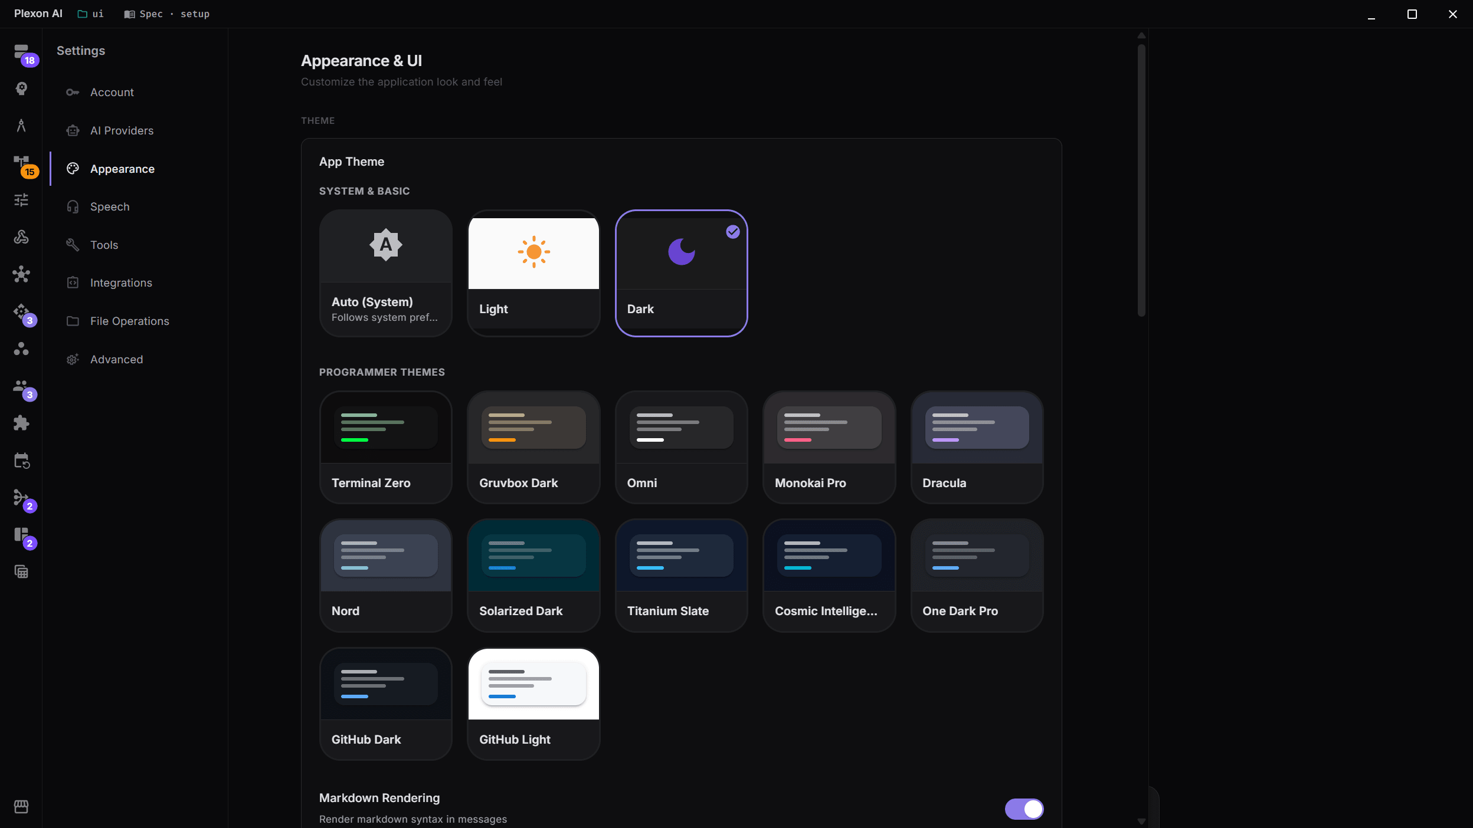Switch to the Nord theme
Screen dimensions: 1473x828
click(x=386, y=575)
